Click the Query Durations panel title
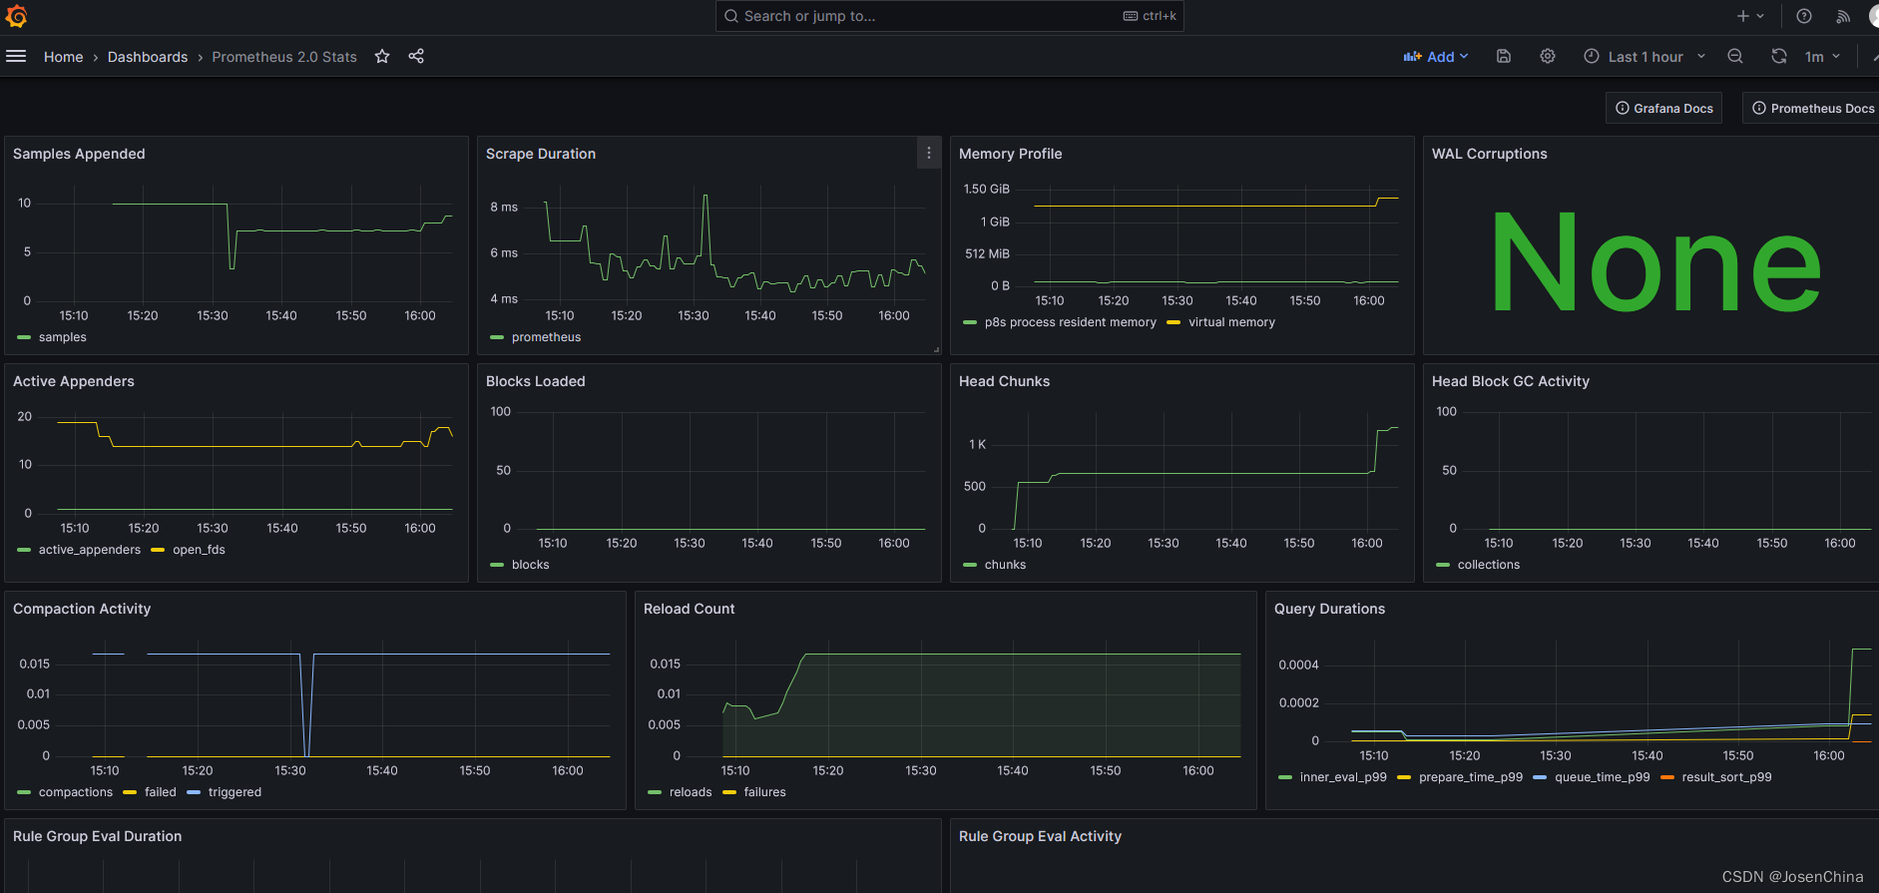This screenshot has height=893, width=1879. [1329, 609]
